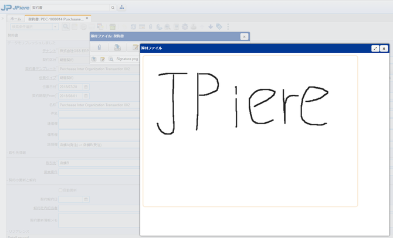Open the Chat icon in the toolbar
Viewport: 393px width, 238px height.
pos(159,27)
